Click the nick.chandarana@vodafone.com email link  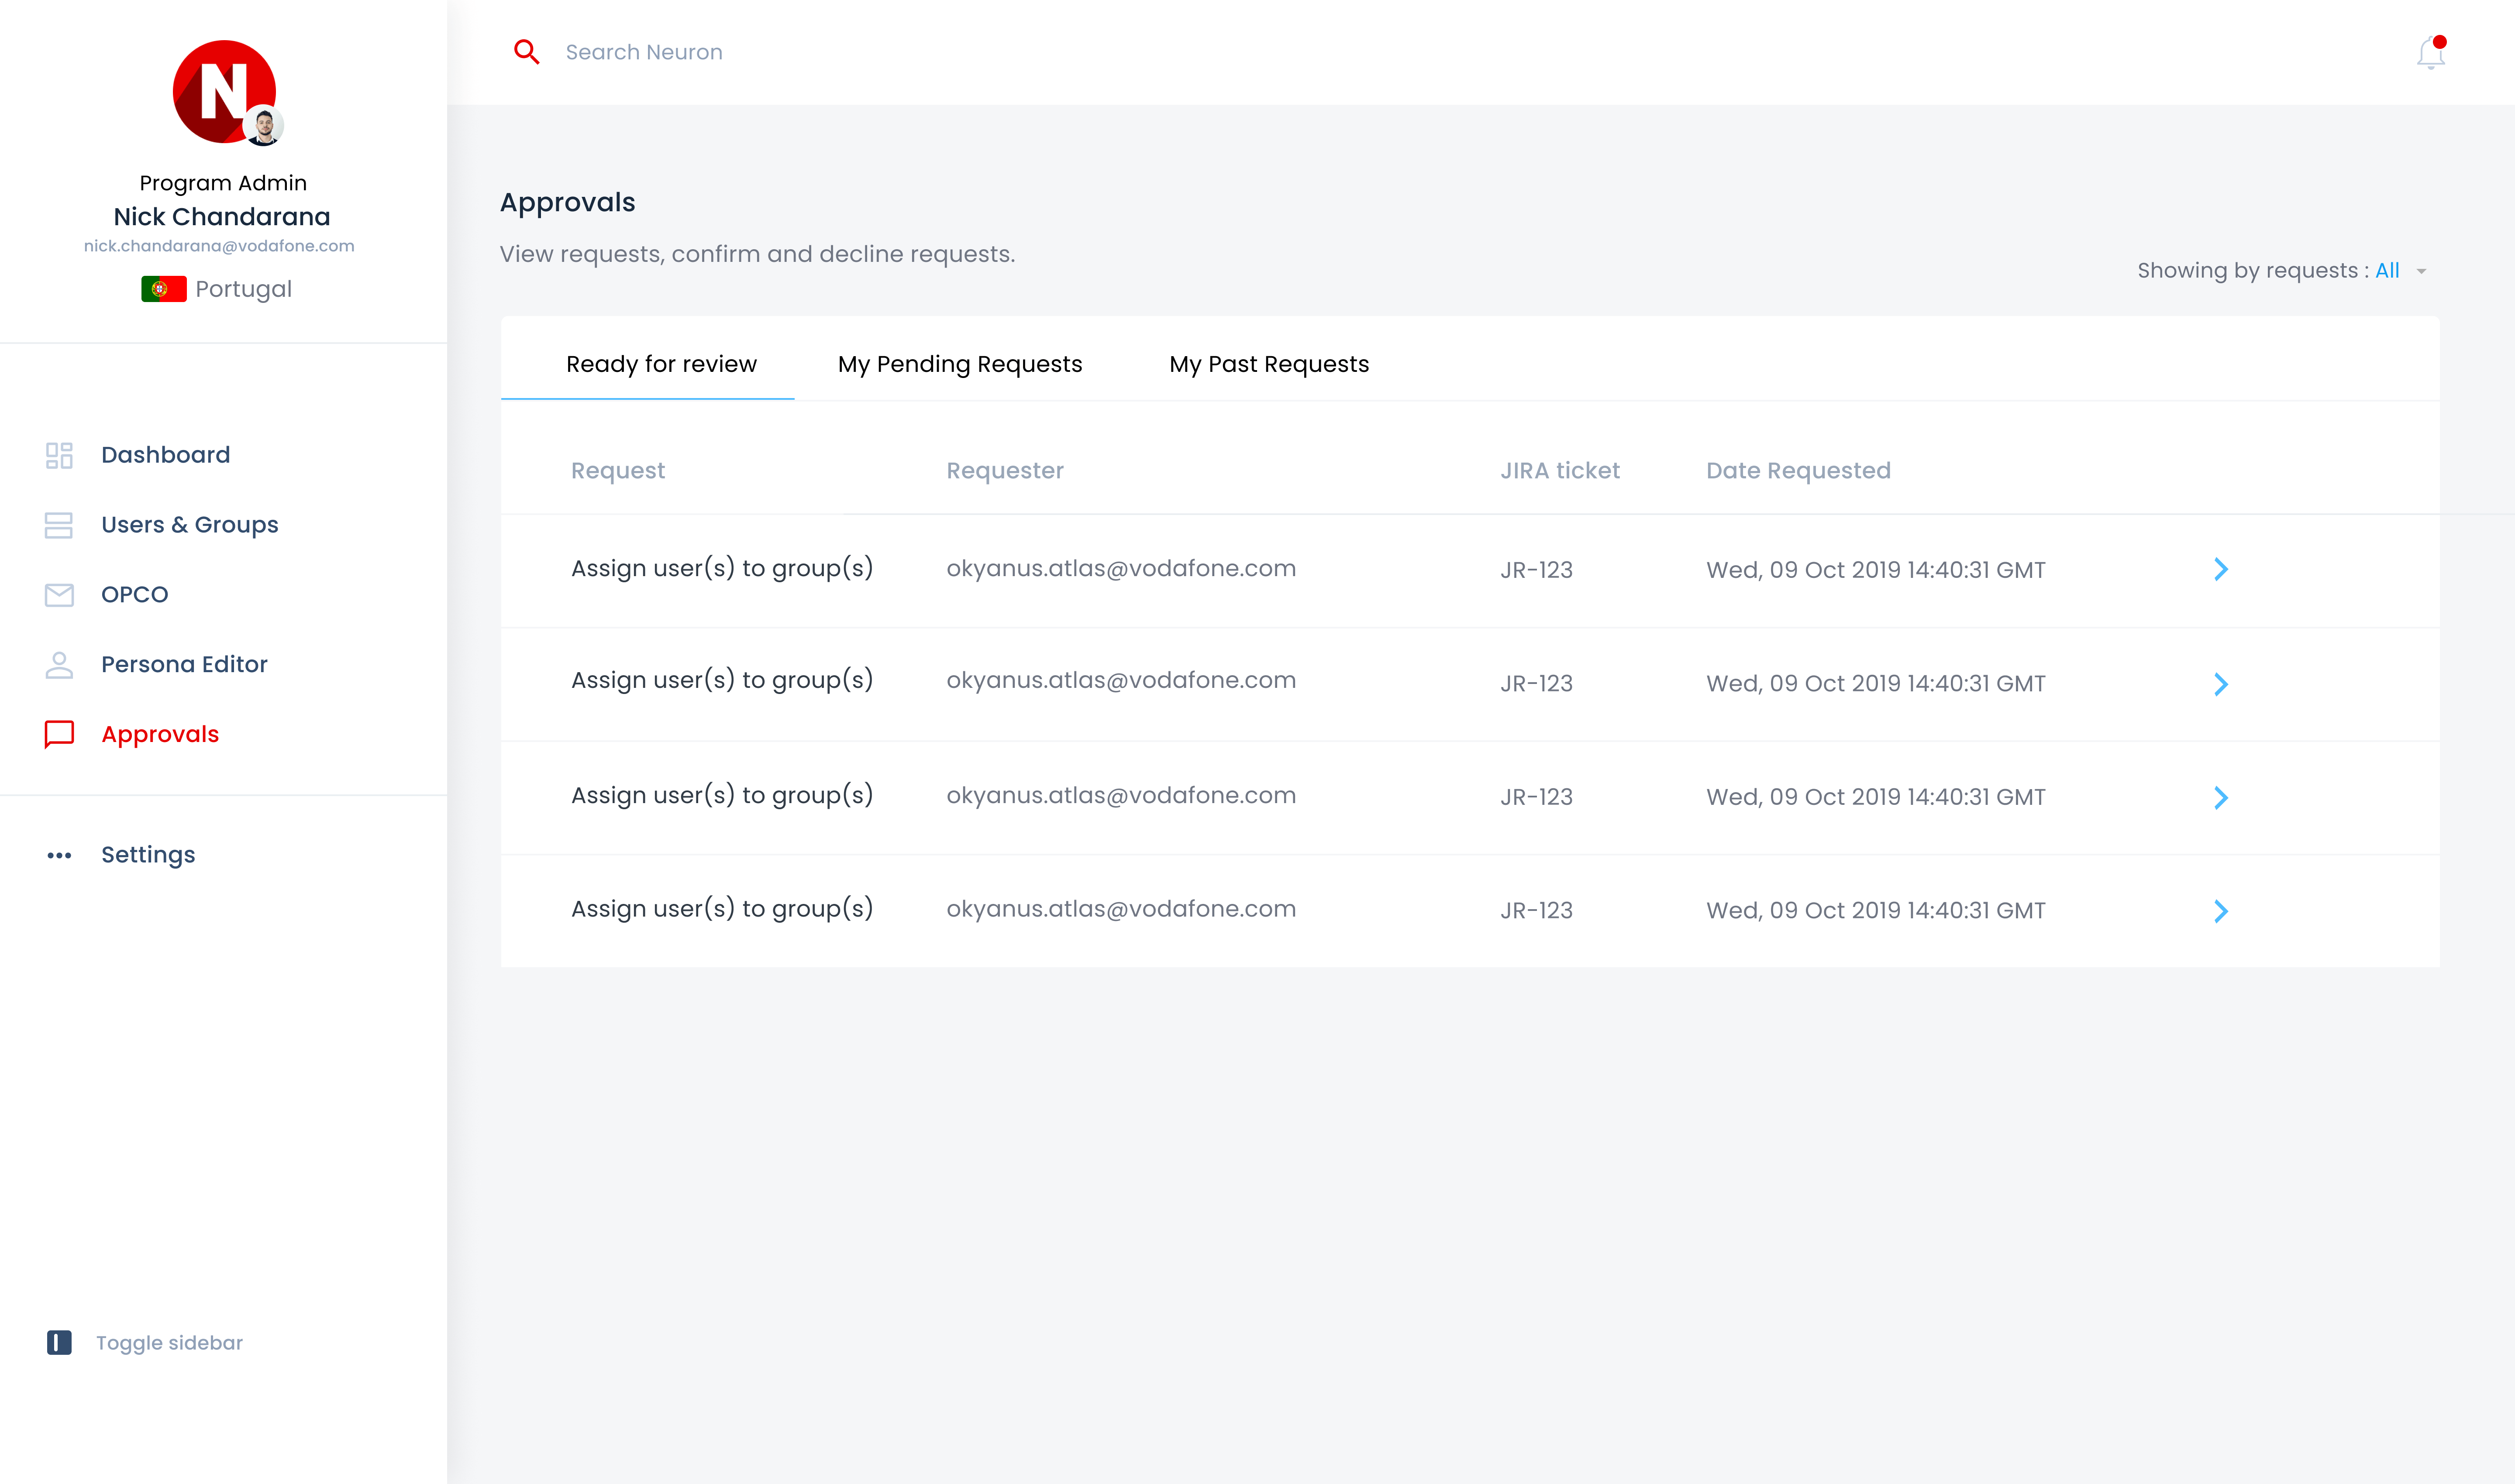pyautogui.click(x=219, y=246)
